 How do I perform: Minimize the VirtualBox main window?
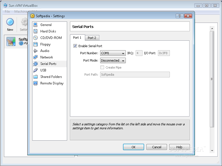(x=198, y=6)
